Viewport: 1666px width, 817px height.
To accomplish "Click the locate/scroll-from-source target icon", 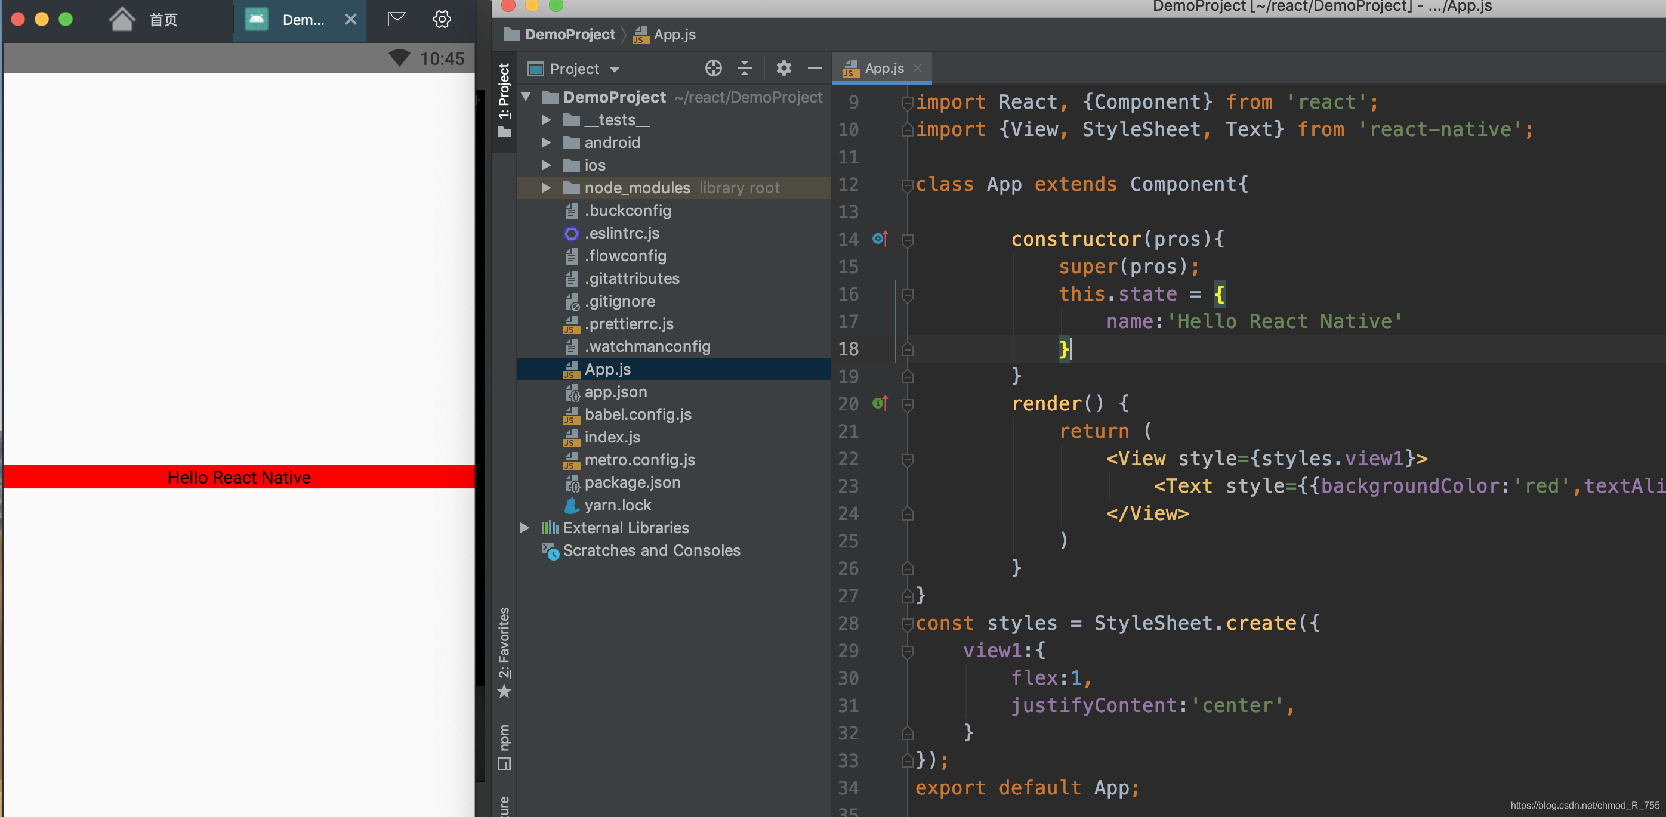I will (x=712, y=69).
